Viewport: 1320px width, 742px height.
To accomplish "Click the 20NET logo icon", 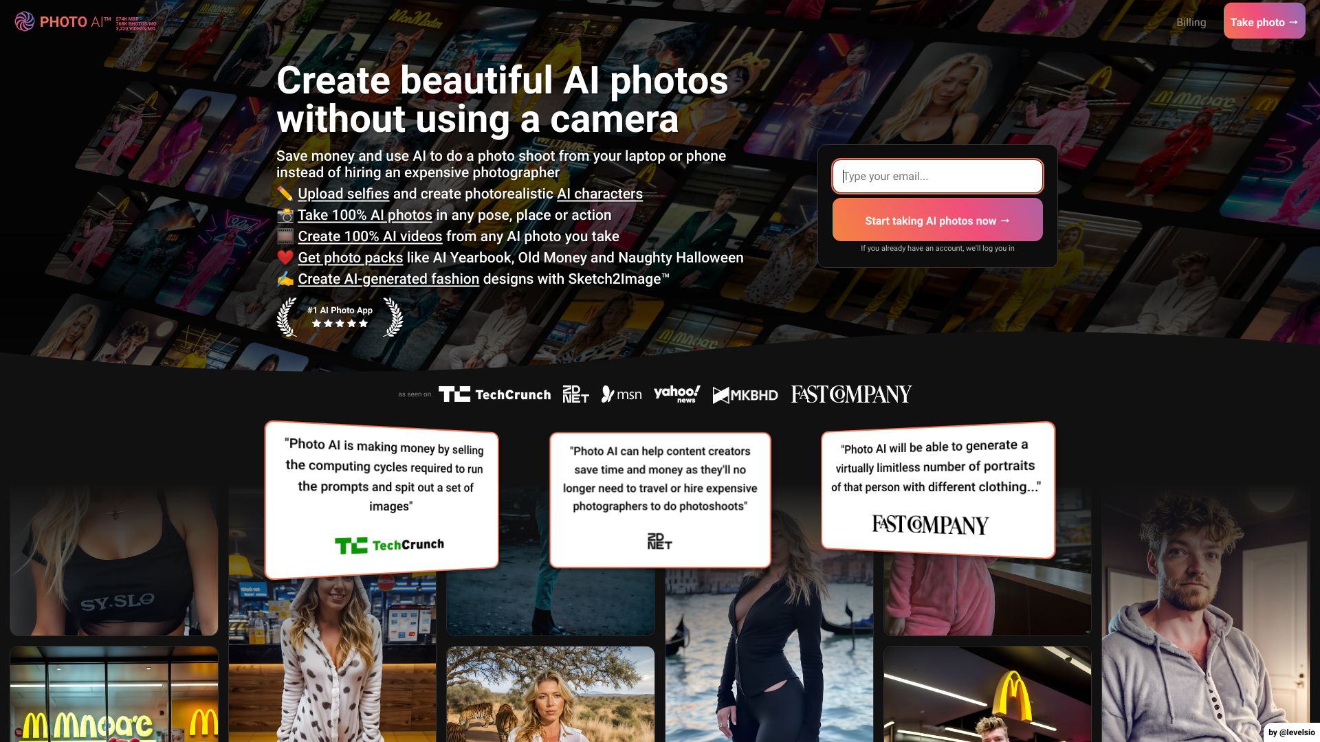I will click(575, 394).
